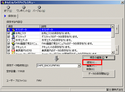Viewport: 125px width, 92px height.
Task: Uncheck the テストデータ checkbox
Action: click(x=9, y=30)
